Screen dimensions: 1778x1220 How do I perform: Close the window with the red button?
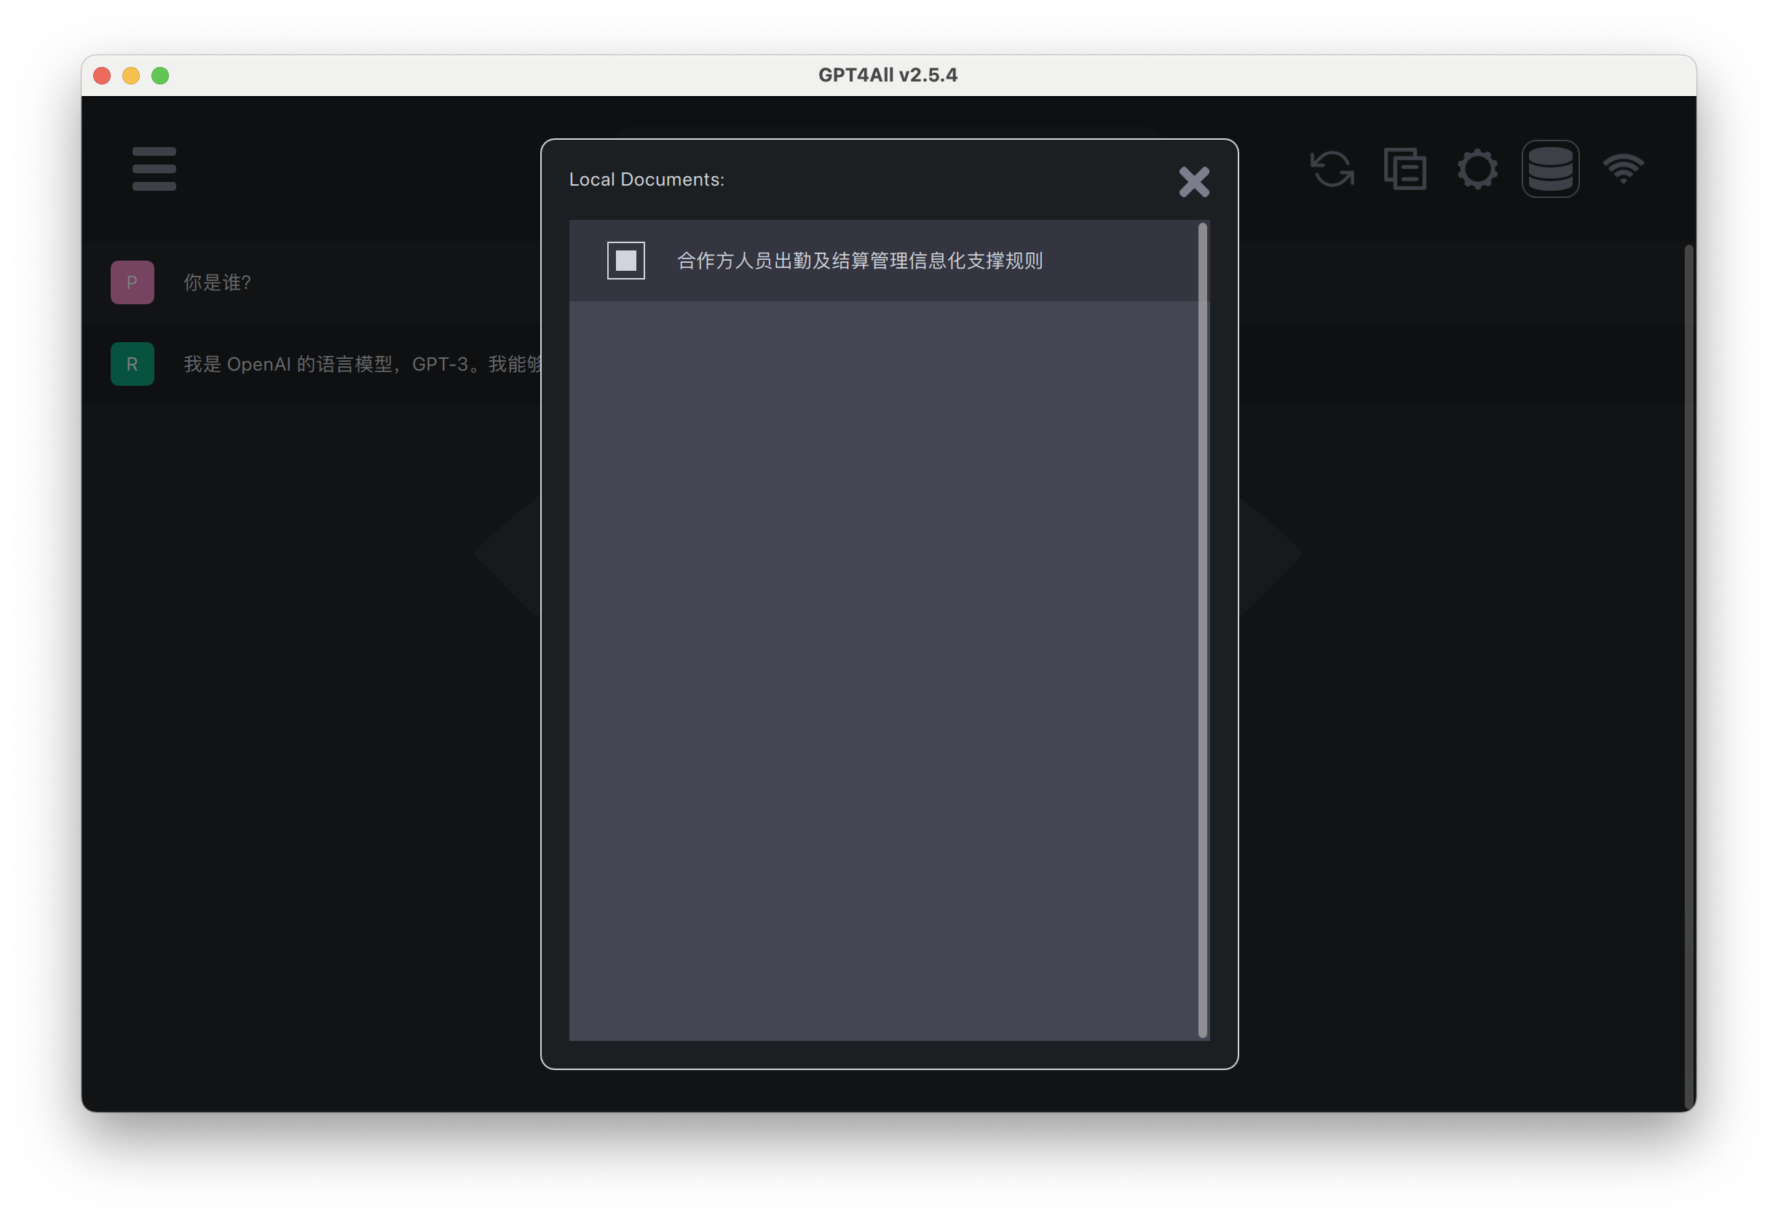(102, 76)
